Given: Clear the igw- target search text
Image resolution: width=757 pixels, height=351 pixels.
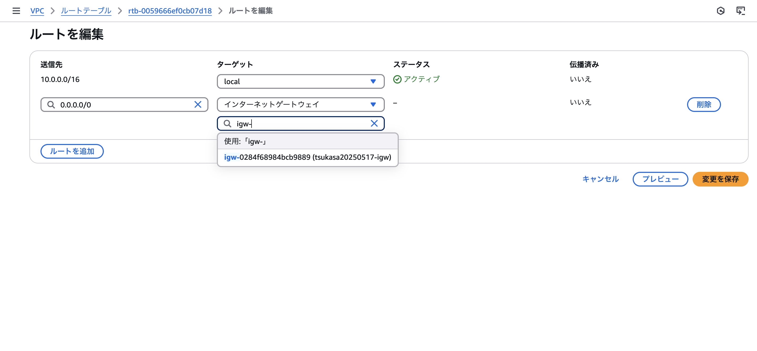Looking at the screenshot, I should coord(374,123).
